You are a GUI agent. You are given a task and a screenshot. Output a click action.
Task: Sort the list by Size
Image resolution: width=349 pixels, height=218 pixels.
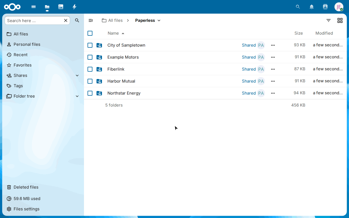299,33
